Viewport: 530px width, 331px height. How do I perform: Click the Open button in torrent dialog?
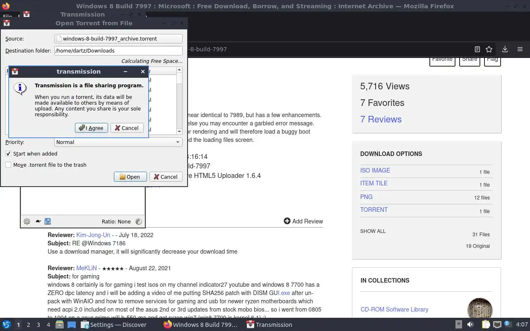coord(130,177)
